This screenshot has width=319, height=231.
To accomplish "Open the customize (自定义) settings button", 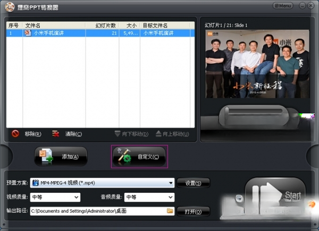I will 139,157.
